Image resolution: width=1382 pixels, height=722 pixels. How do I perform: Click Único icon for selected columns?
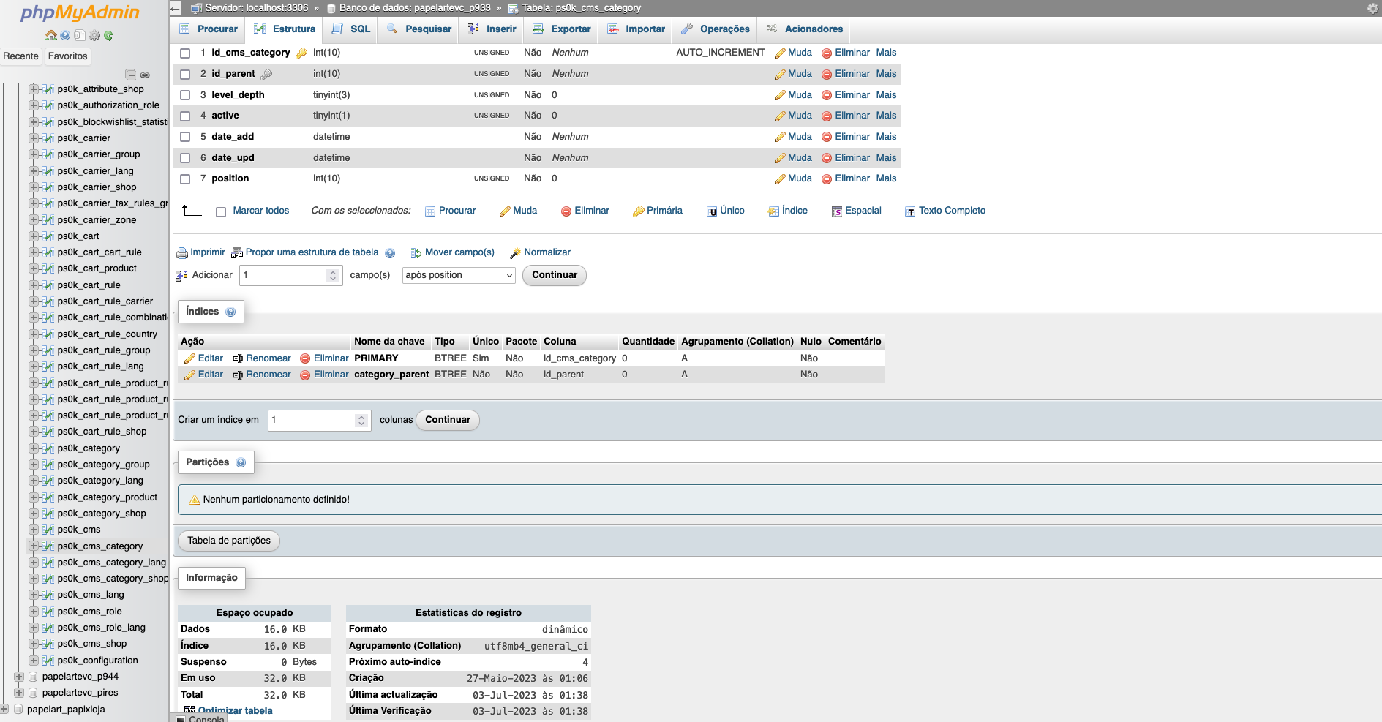712,211
